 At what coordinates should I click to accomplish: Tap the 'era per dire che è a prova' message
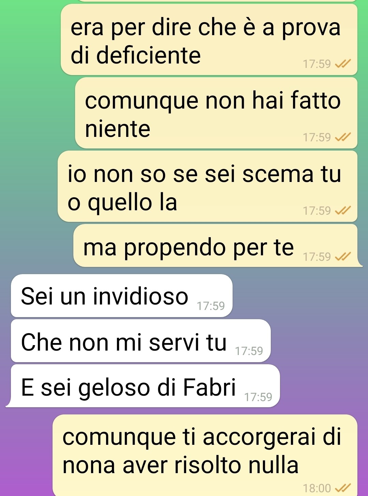(209, 40)
